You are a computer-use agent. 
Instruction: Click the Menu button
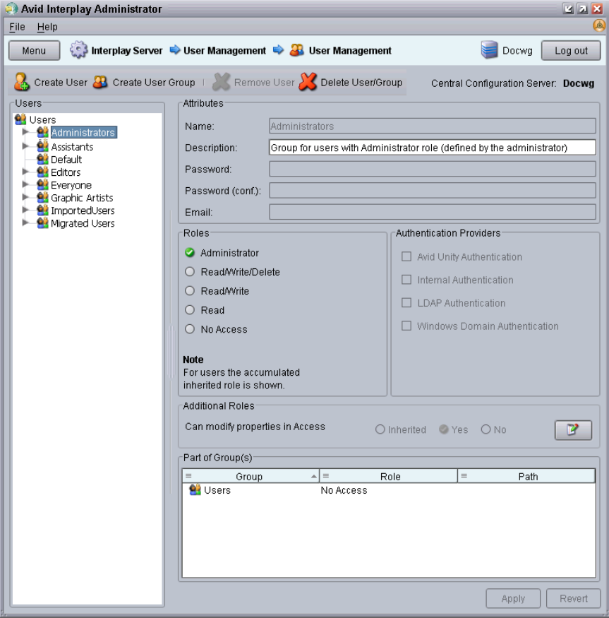pos(35,50)
